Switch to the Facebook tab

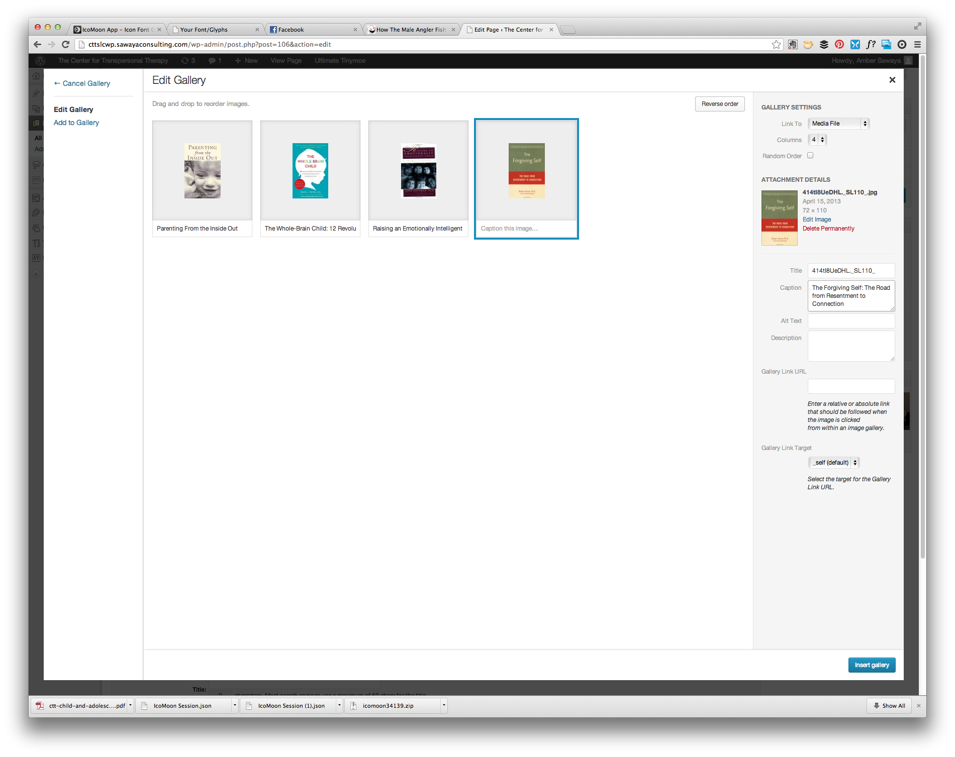tap(312, 30)
